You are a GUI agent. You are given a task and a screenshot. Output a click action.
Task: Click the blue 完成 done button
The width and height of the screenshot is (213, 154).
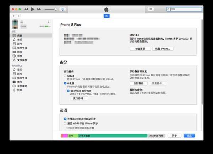click(189, 136)
